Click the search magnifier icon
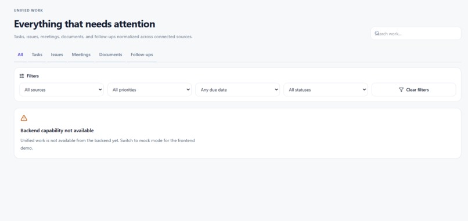This screenshot has height=221, width=468. 377,33
